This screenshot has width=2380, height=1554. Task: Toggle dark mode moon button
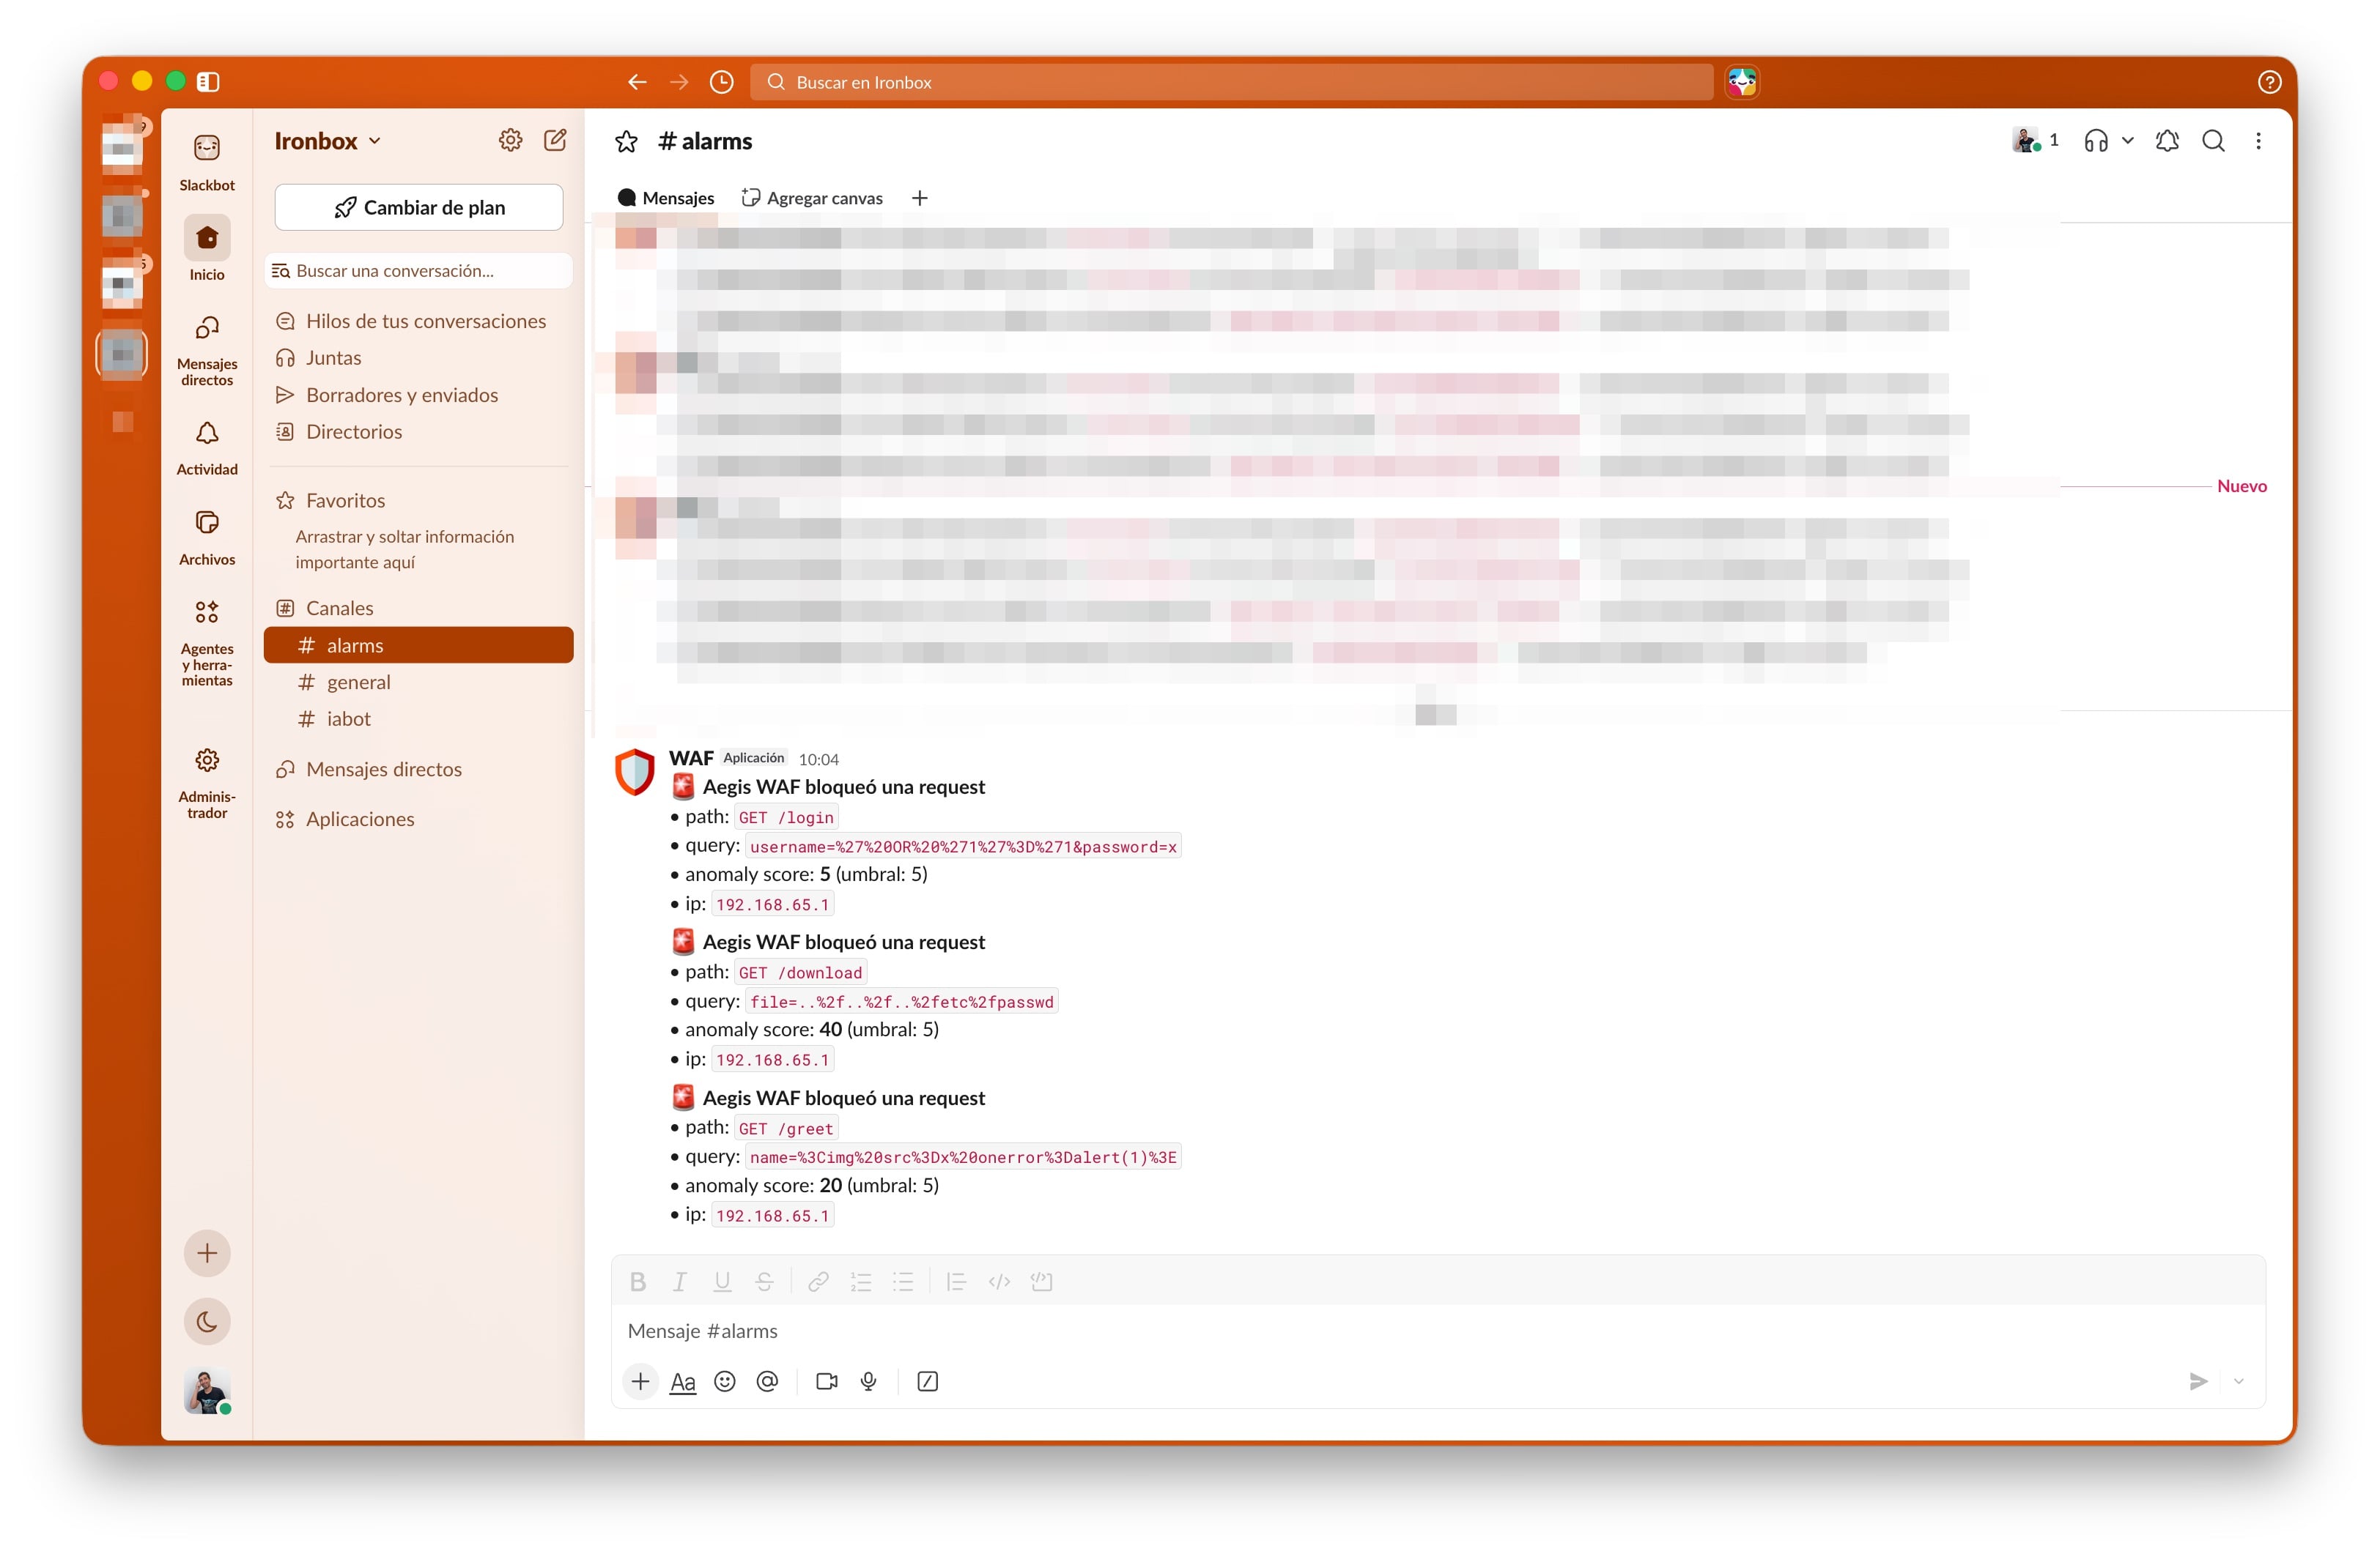click(207, 1322)
